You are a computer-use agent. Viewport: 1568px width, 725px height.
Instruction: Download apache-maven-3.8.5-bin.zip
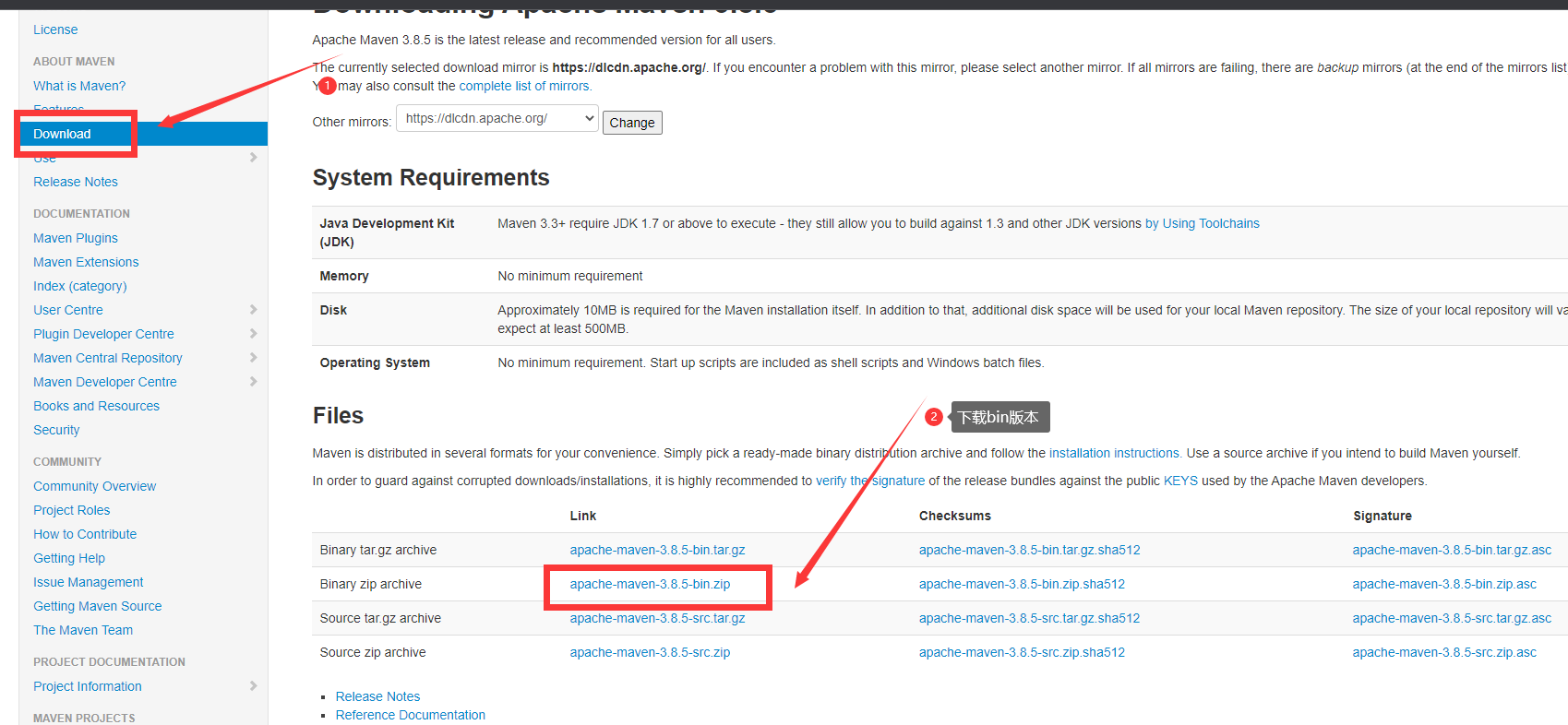[650, 584]
